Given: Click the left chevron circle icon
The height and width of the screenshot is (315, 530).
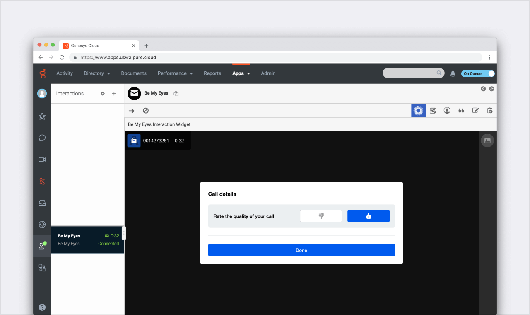Looking at the screenshot, I should coord(483,89).
